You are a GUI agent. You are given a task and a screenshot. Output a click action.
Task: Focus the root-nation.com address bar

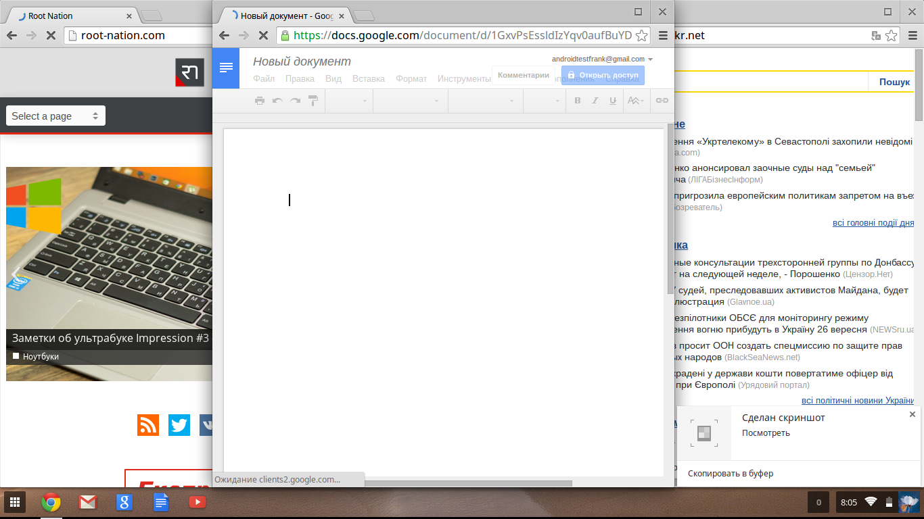pos(139,35)
